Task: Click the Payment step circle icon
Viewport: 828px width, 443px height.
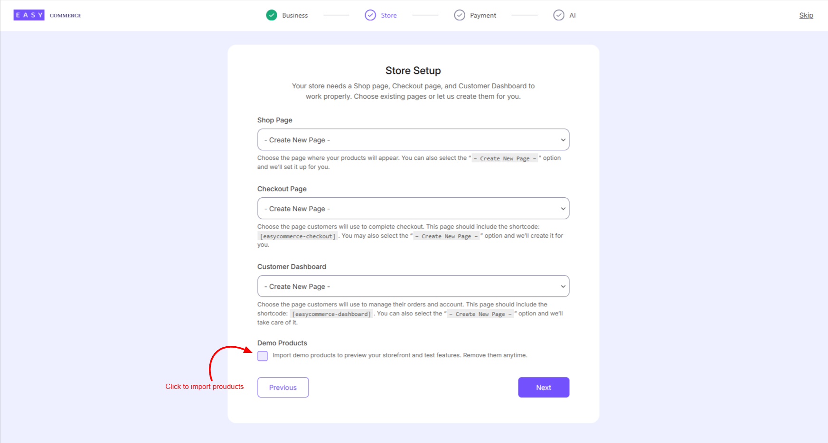Action: point(460,15)
